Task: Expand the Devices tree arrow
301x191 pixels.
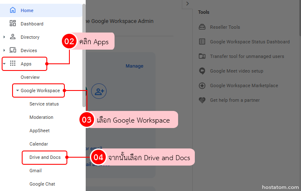Action: click(x=4, y=50)
